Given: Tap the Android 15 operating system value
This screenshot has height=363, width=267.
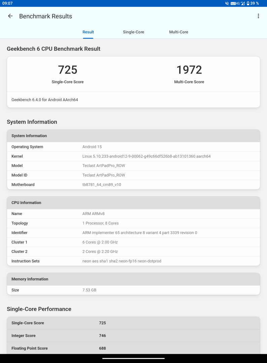Looking at the screenshot, I should 92,147.
